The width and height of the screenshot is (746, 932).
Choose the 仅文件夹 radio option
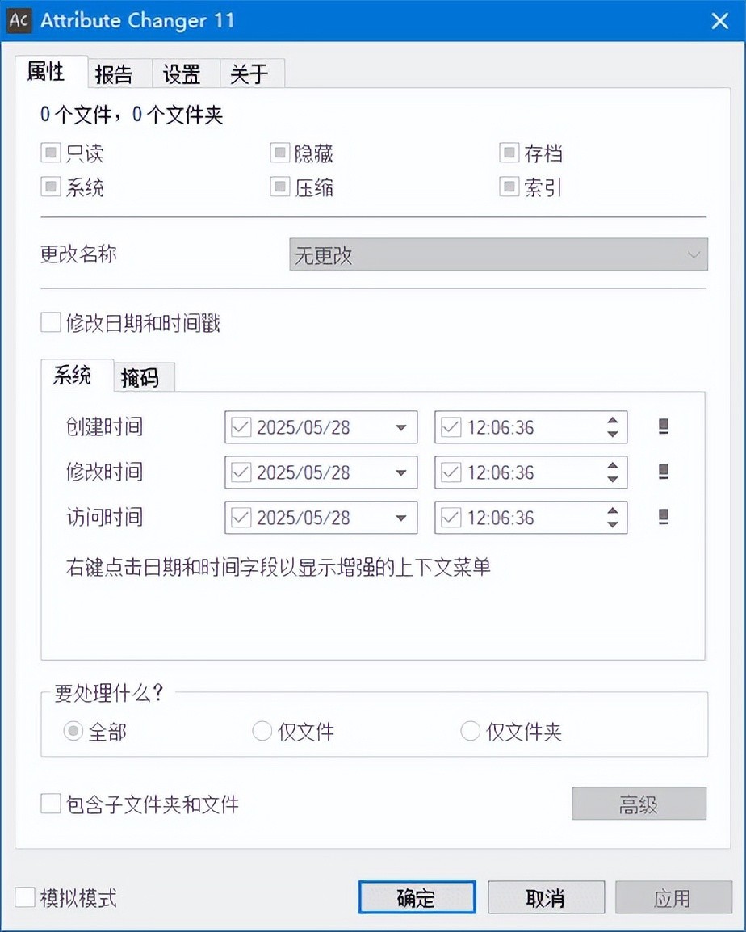click(x=470, y=732)
